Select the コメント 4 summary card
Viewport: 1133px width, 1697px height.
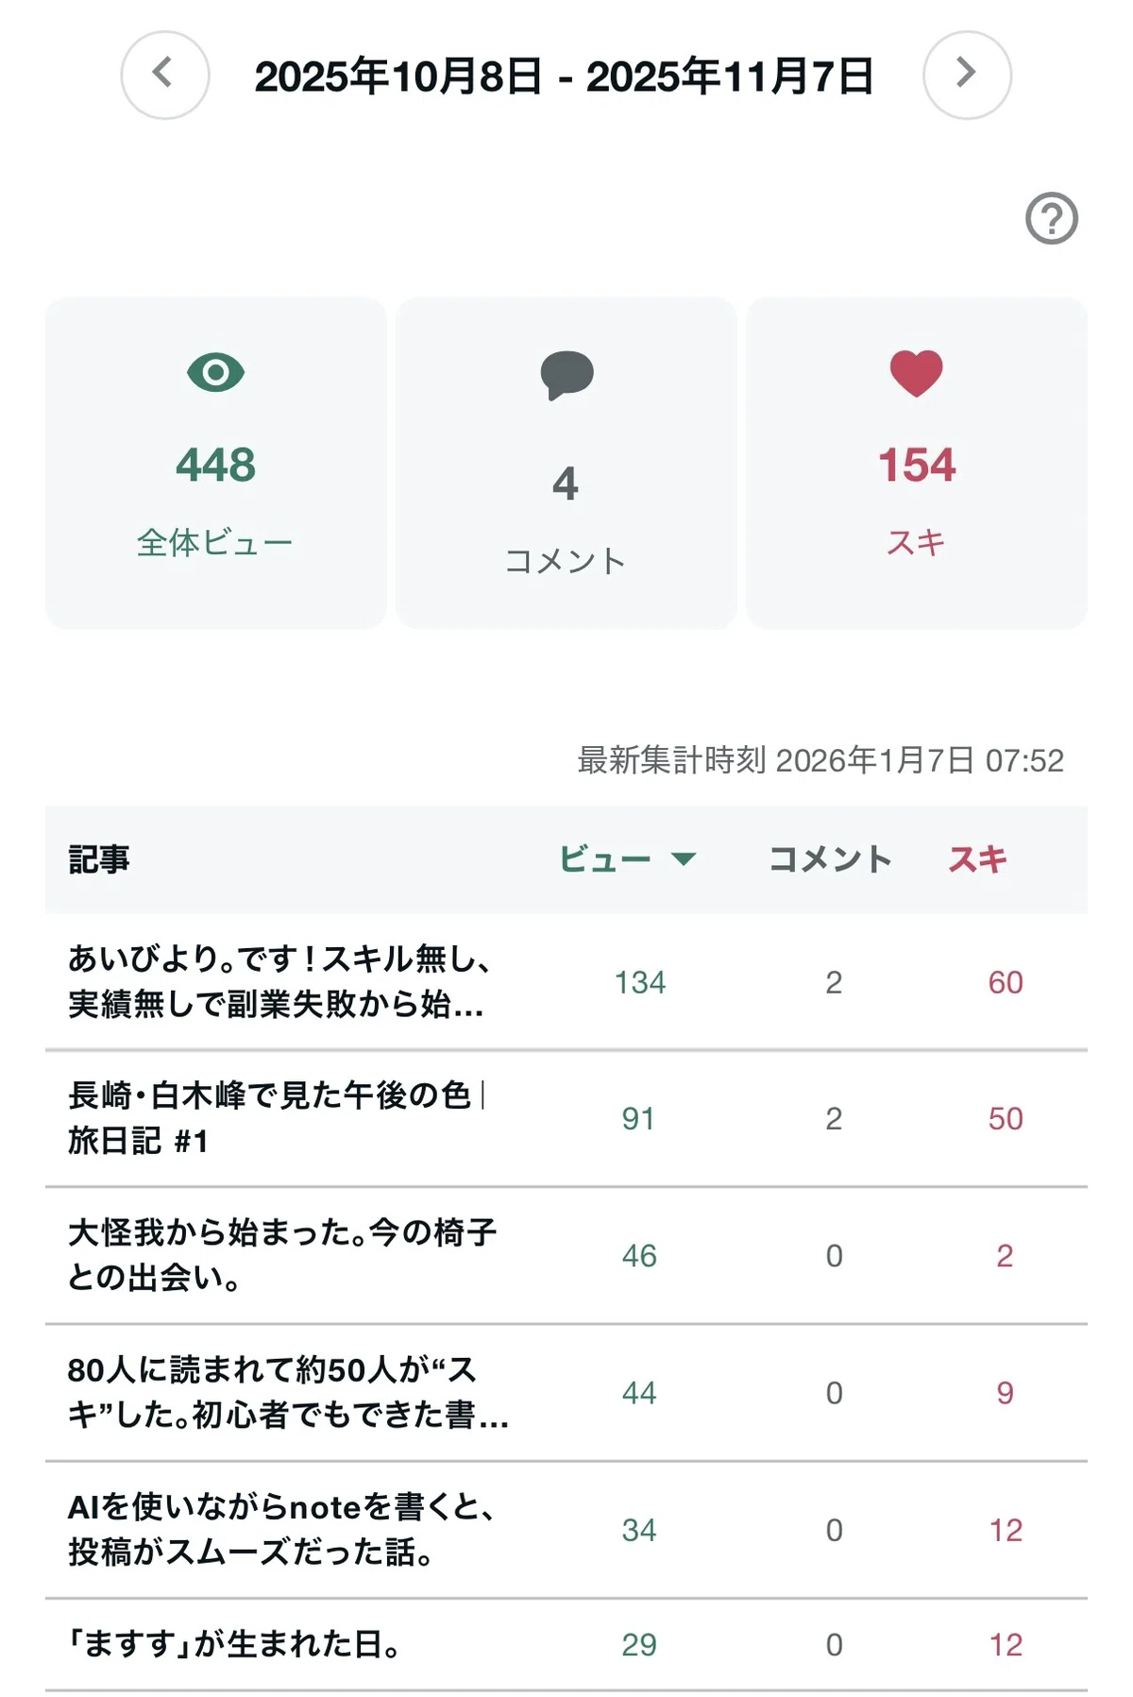[x=566, y=463]
